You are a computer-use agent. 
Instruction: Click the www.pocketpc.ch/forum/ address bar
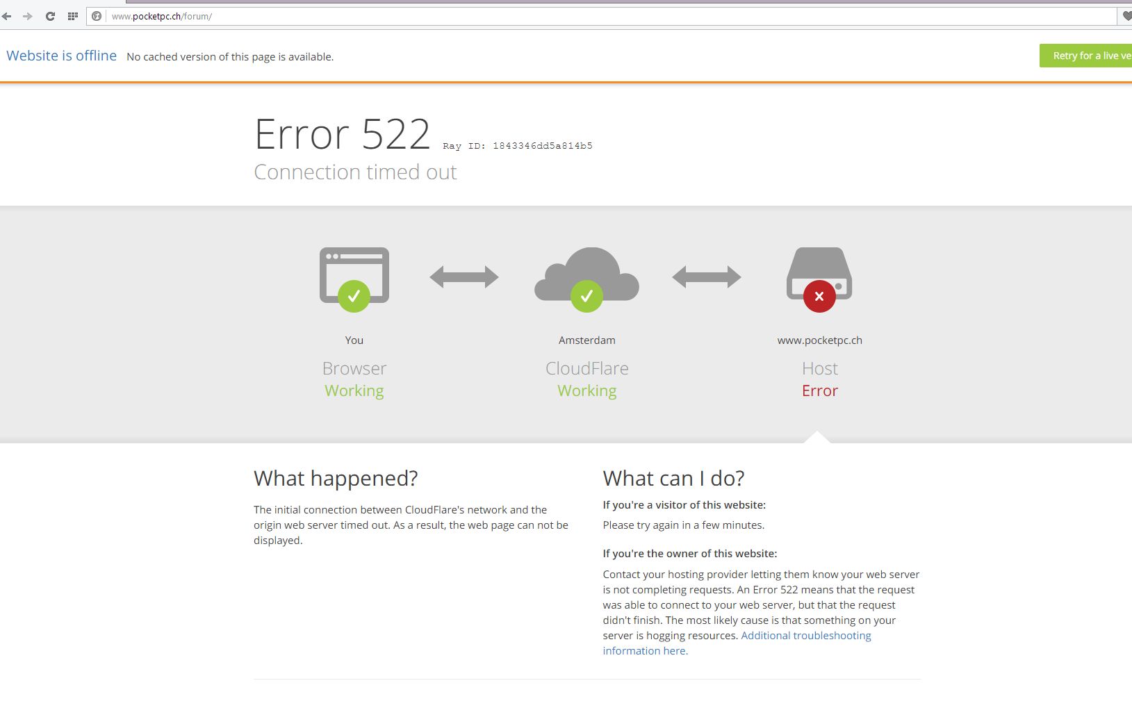tap(601, 16)
